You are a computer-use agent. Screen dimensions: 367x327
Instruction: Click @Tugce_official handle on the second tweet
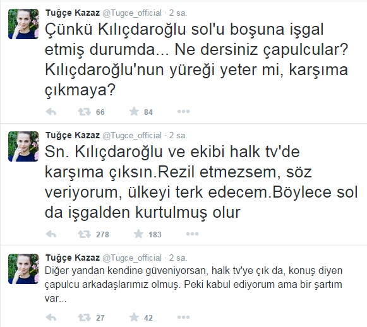[x=132, y=136]
